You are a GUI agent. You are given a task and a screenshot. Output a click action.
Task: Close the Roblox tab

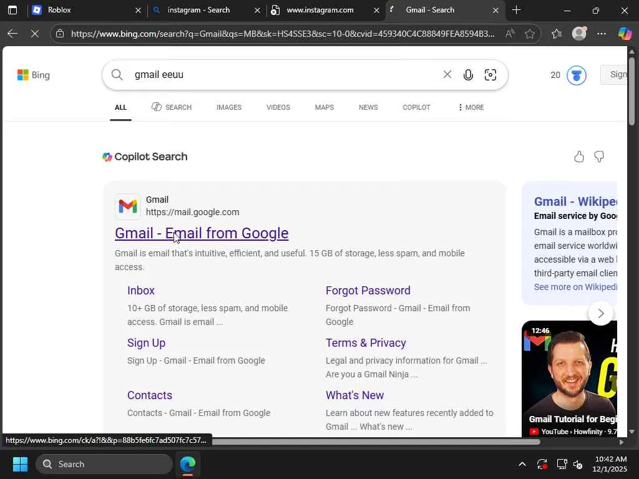(138, 10)
